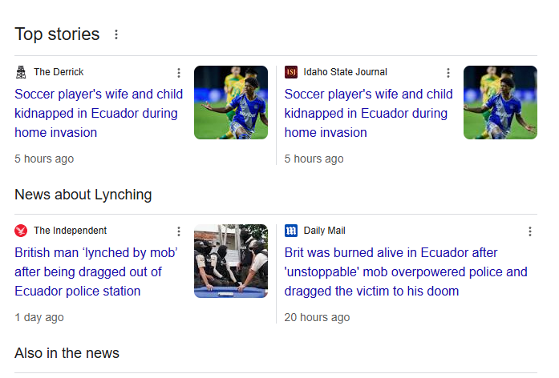Click the masked police thumbnail image
The height and width of the screenshot is (378, 559).
[x=231, y=261]
